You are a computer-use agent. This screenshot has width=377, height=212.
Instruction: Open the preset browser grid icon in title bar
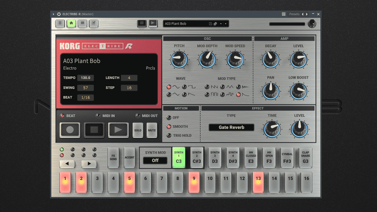(x=284, y=14)
